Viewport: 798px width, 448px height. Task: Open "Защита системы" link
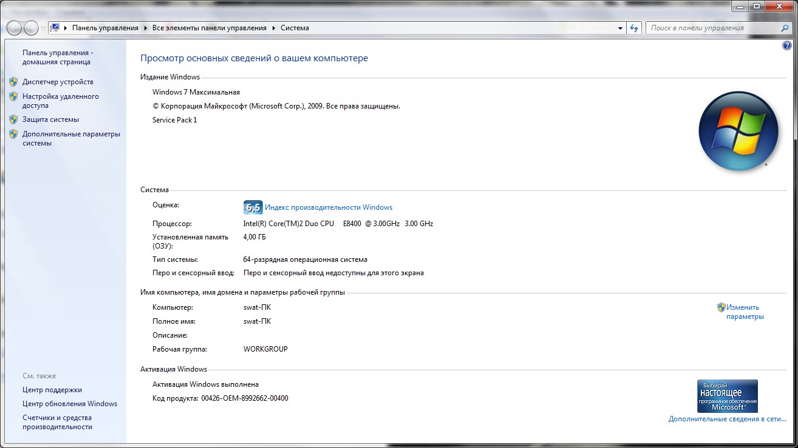(x=50, y=119)
